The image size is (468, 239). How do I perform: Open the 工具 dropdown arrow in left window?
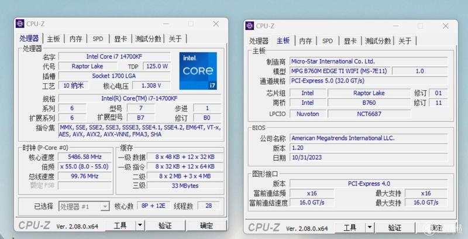click(x=140, y=226)
